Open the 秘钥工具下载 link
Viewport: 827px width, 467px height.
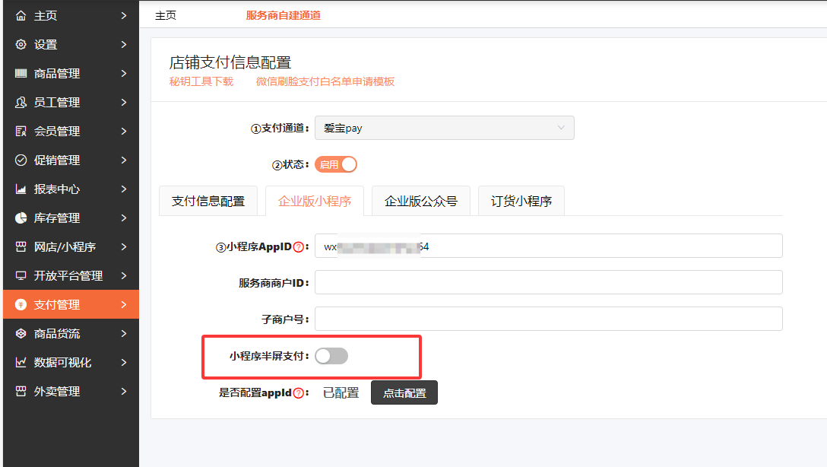click(x=201, y=81)
